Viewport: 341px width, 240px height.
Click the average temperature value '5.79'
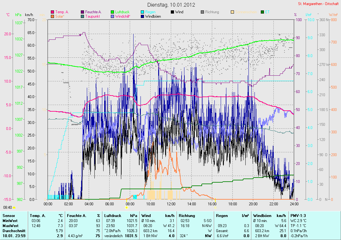coord(59,231)
